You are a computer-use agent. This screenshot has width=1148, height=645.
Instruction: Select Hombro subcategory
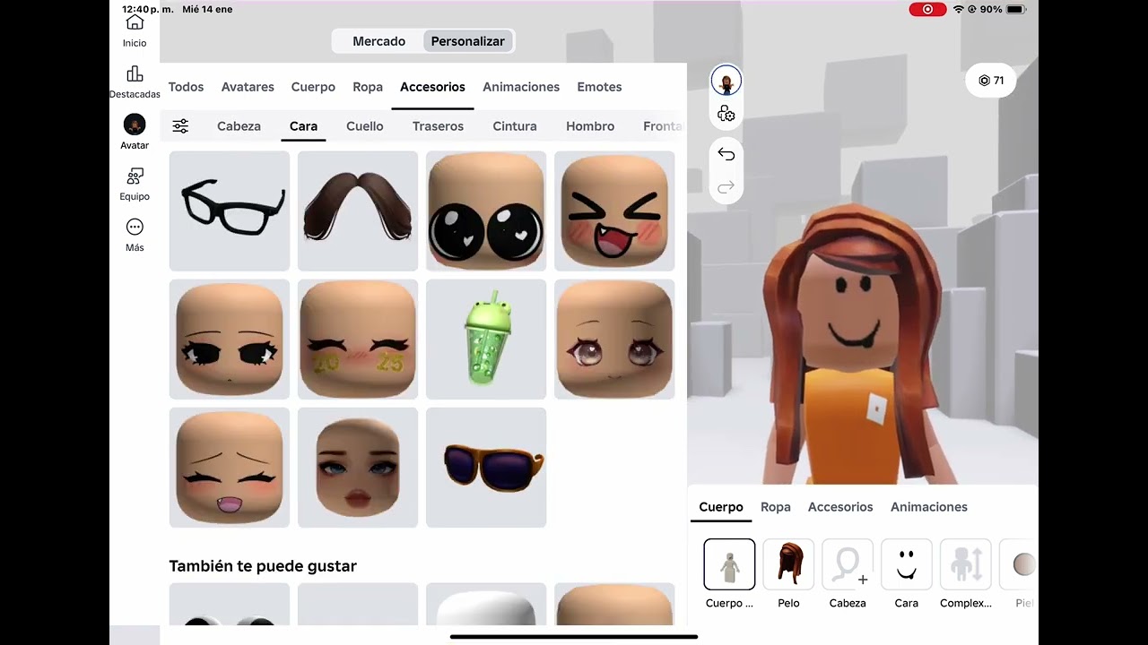point(590,126)
